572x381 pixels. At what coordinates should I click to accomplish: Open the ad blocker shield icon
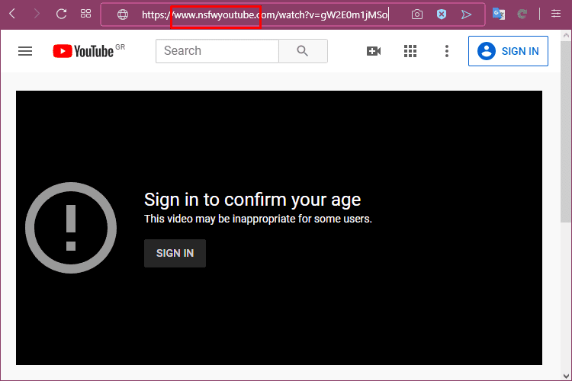point(442,14)
